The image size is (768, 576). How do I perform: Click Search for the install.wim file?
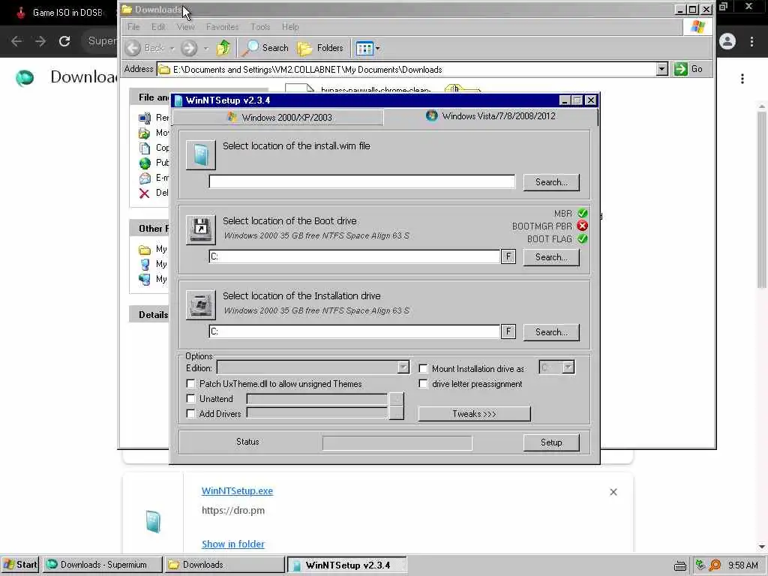[551, 182]
